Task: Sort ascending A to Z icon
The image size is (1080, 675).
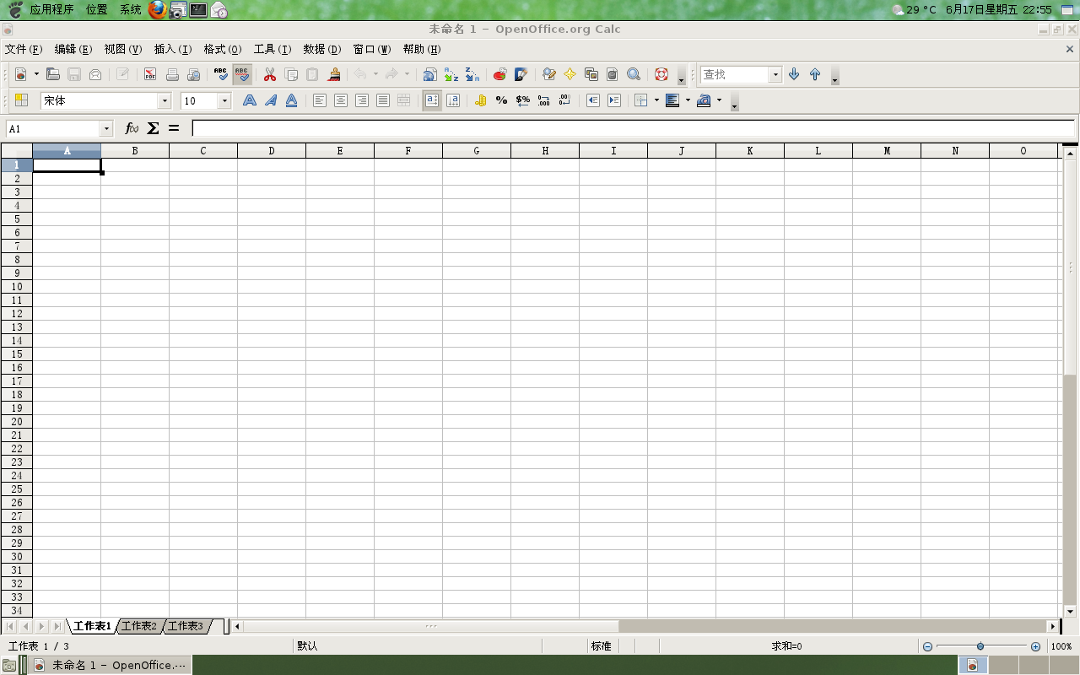Action: (x=451, y=74)
